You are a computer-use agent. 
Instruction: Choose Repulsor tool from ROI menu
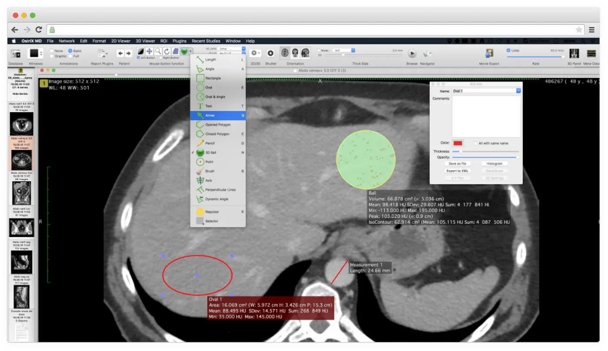(x=218, y=212)
